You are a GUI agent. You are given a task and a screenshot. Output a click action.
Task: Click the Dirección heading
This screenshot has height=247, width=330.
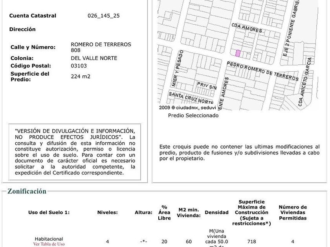[x=22, y=29]
